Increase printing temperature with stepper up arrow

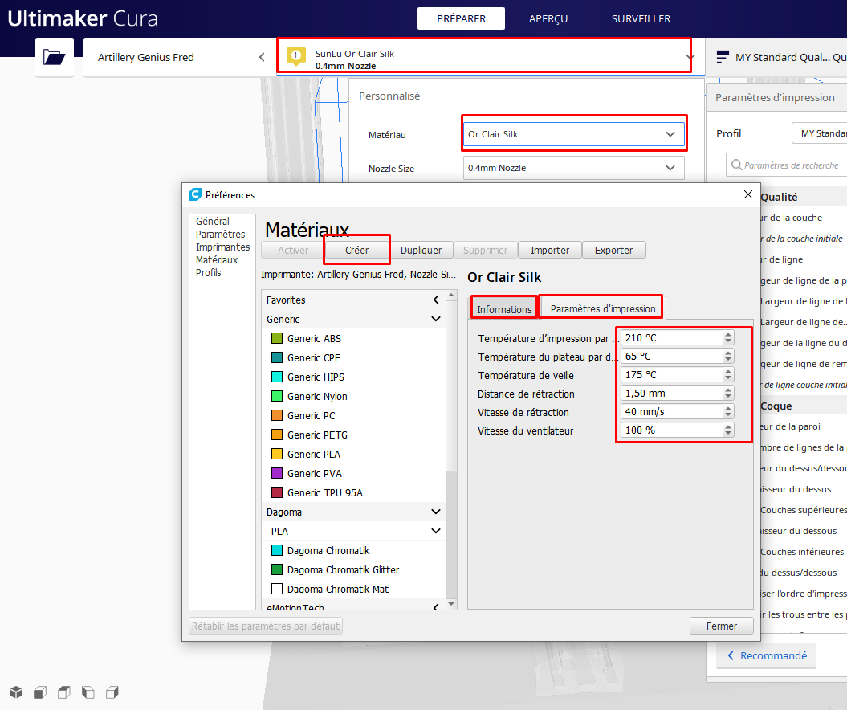click(728, 334)
